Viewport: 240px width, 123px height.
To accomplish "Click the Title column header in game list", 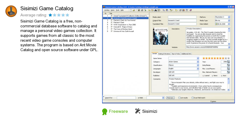I will [129, 14].
